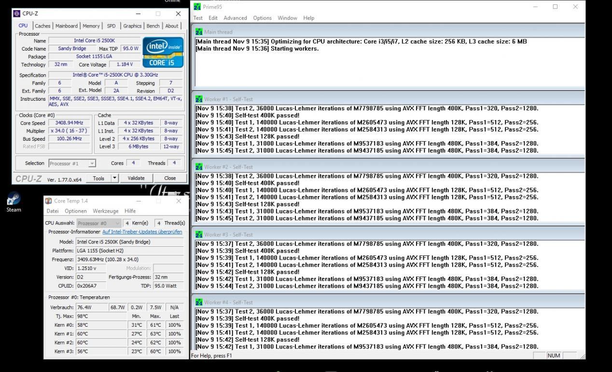Open the Edit menu in Prime95
The image size is (612, 372).
click(x=212, y=18)
